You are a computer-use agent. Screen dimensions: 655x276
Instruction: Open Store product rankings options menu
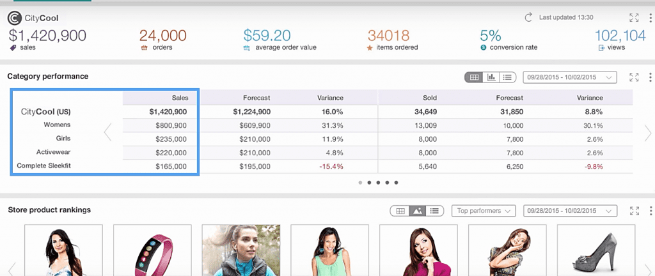click(650, 211)
